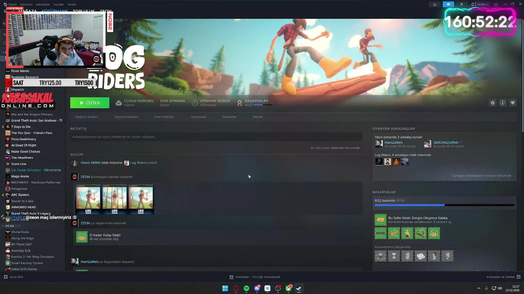Image resolution: width=524 pixels, height=294 pixels.
Task: Open Ghost SKINS profile link
Action: (90, 163)
